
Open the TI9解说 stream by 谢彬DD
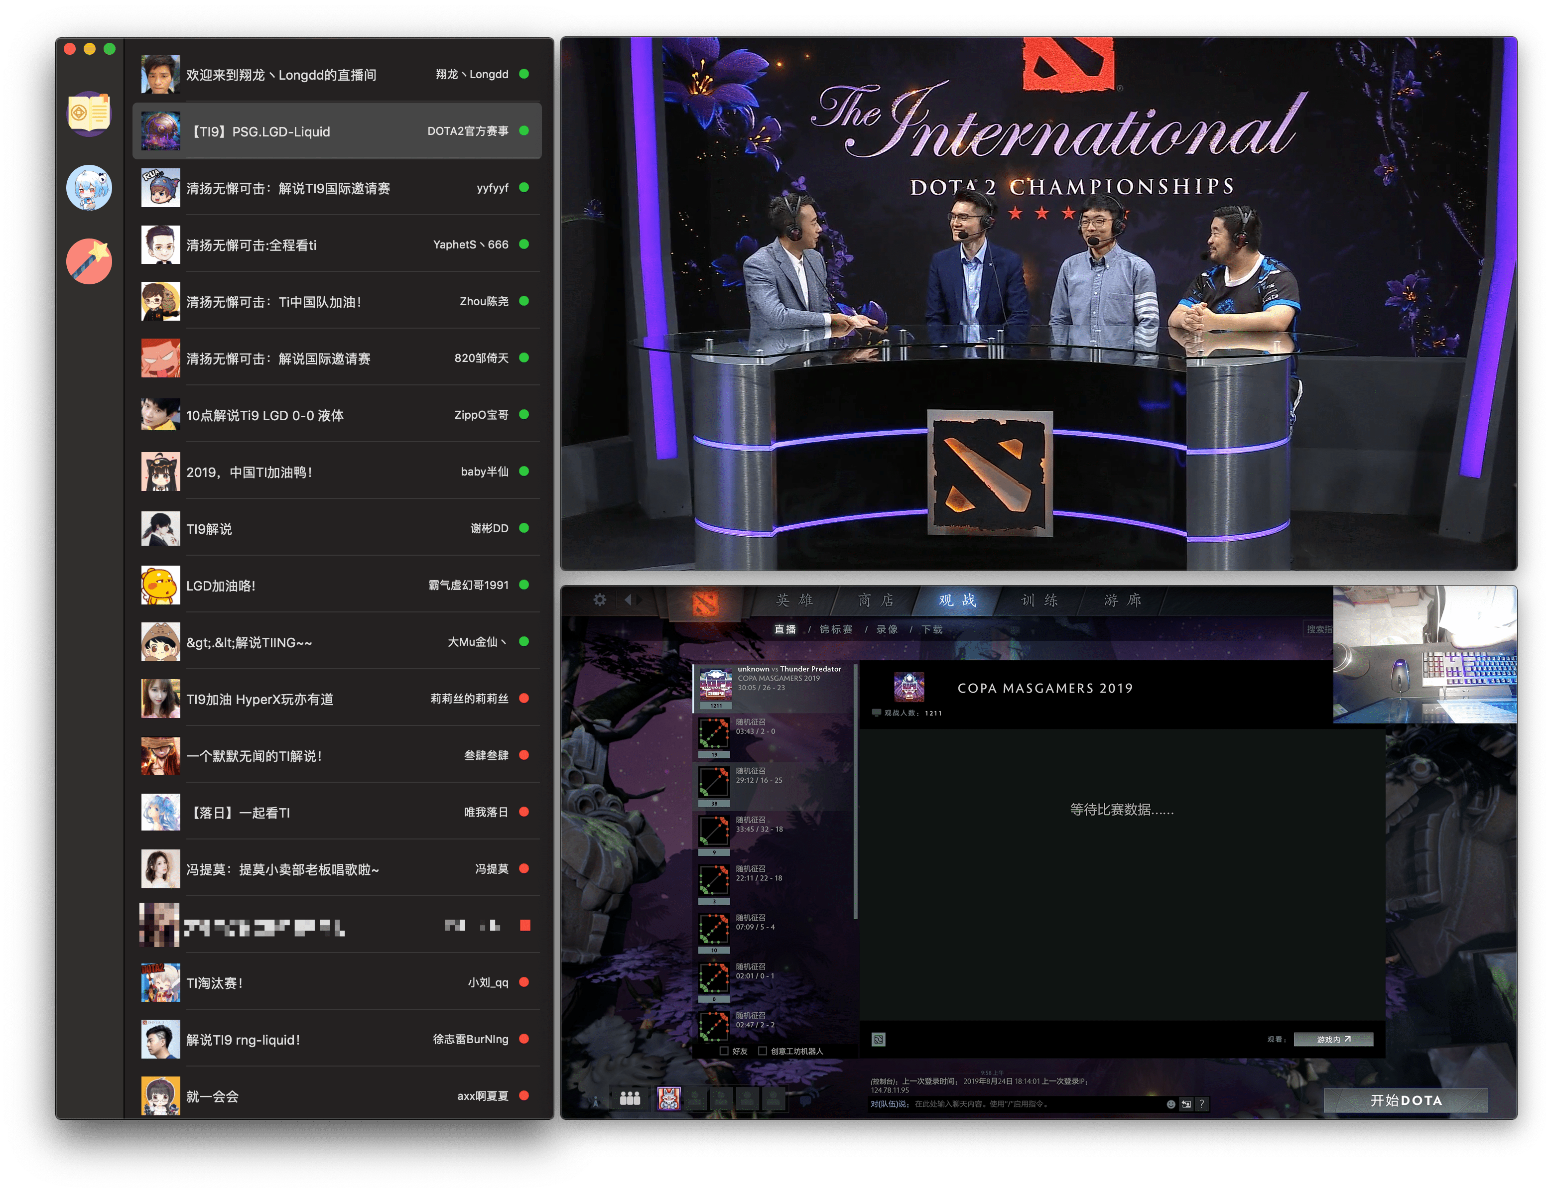337,528
